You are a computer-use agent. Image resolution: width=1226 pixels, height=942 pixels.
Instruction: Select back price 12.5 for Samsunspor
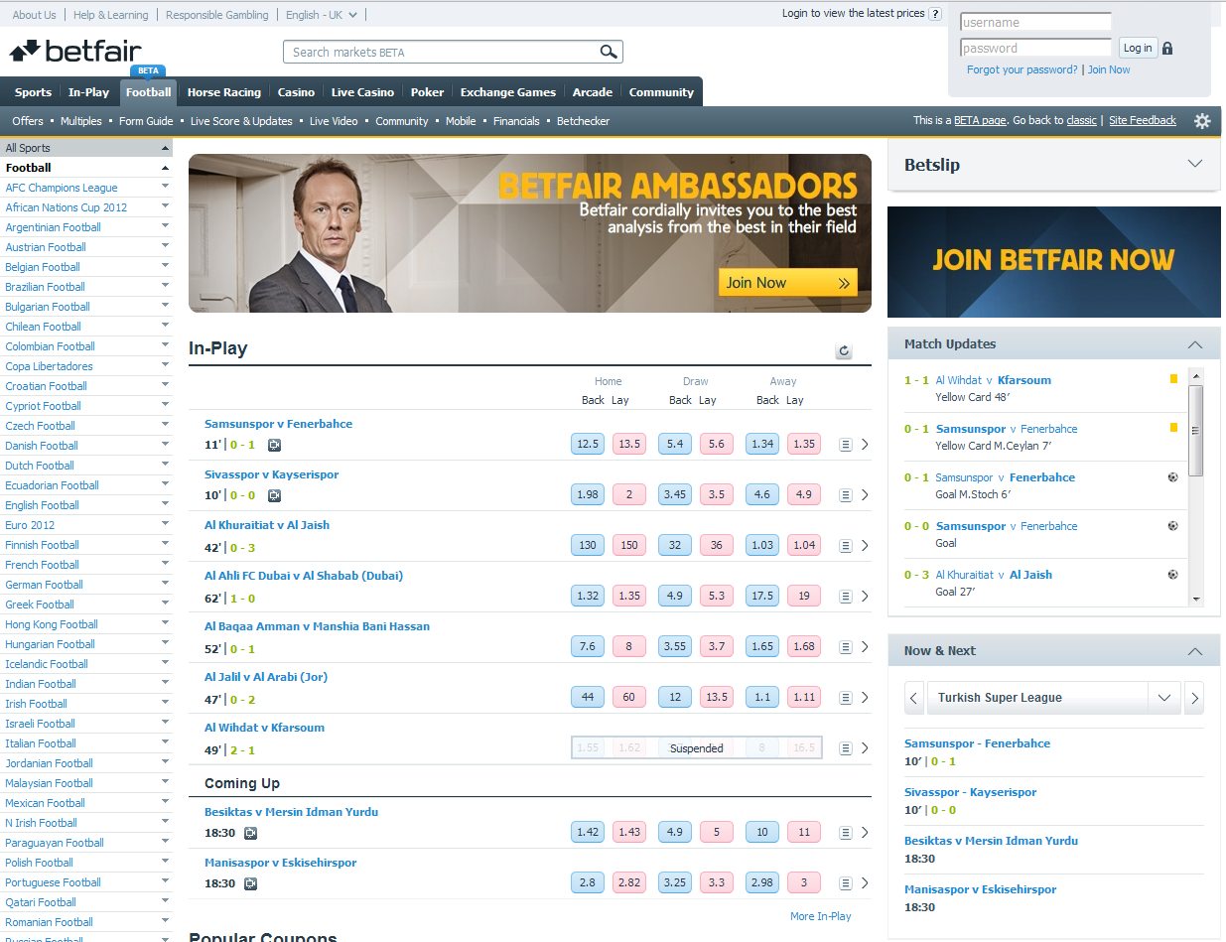pyautogui.click(x=588, y=444)
